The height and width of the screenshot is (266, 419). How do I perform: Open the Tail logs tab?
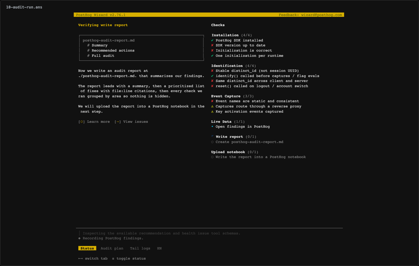140,248
